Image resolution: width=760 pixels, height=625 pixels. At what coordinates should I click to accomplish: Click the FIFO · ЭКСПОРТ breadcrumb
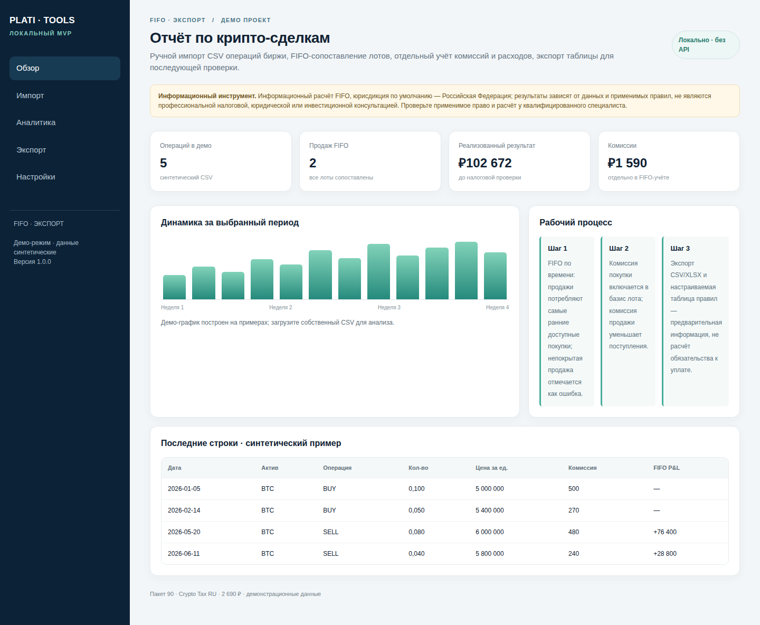(177, 20)
